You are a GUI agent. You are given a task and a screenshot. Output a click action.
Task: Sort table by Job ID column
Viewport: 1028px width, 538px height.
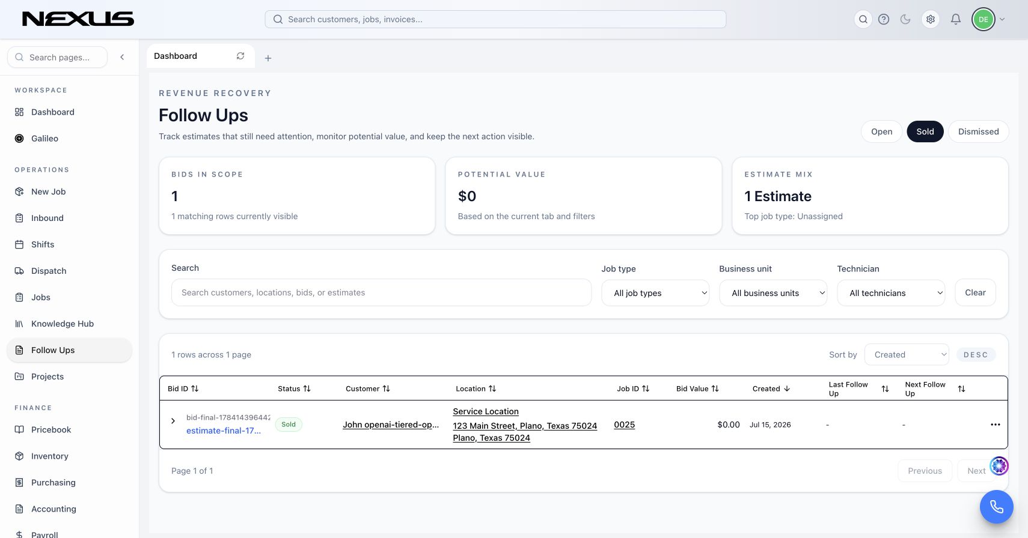pos(633,388)
